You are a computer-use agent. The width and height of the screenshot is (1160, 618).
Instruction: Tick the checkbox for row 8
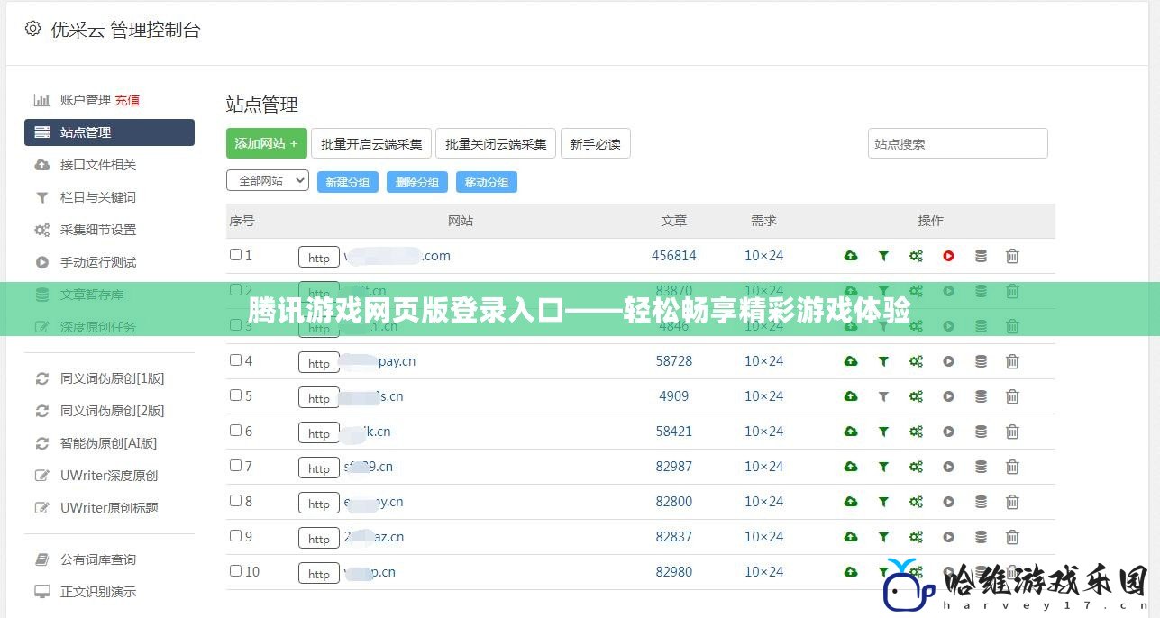(x=235, y=501)
